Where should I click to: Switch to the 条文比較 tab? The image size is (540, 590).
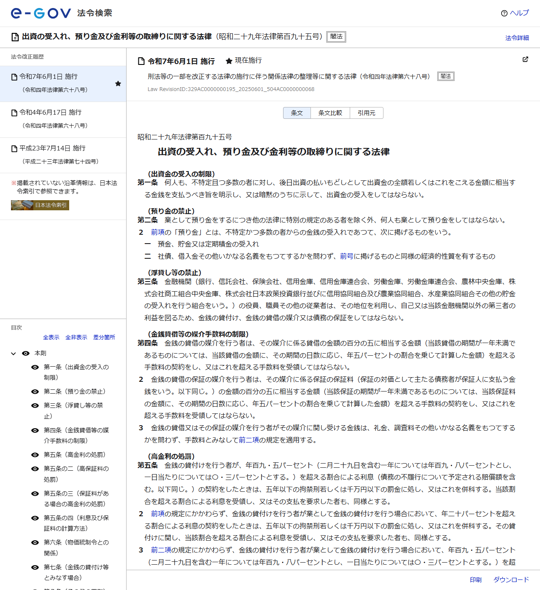[x=330, y=113]
